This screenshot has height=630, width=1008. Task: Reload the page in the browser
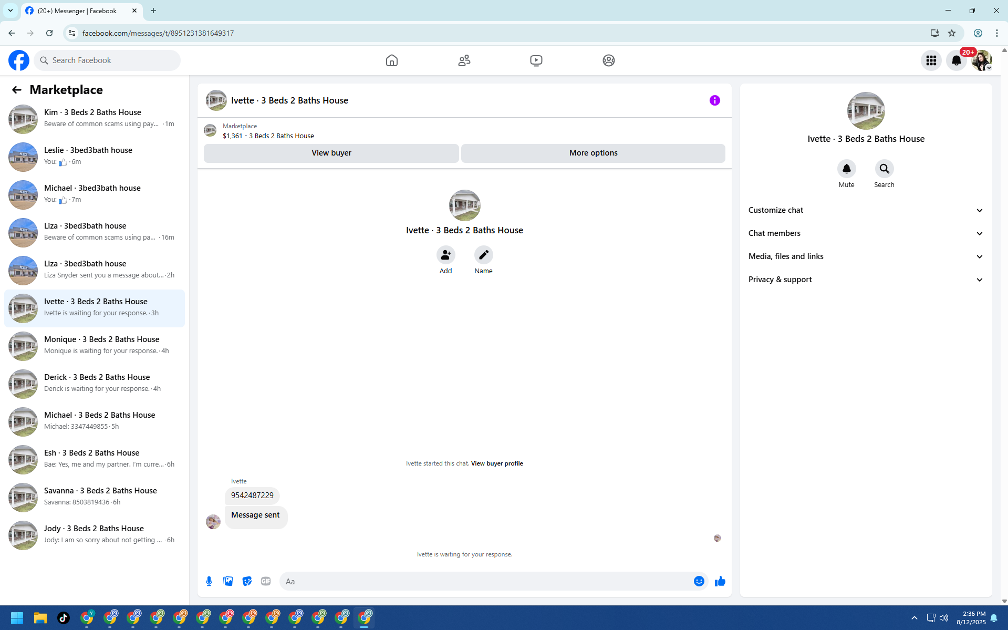pos(49,33)
